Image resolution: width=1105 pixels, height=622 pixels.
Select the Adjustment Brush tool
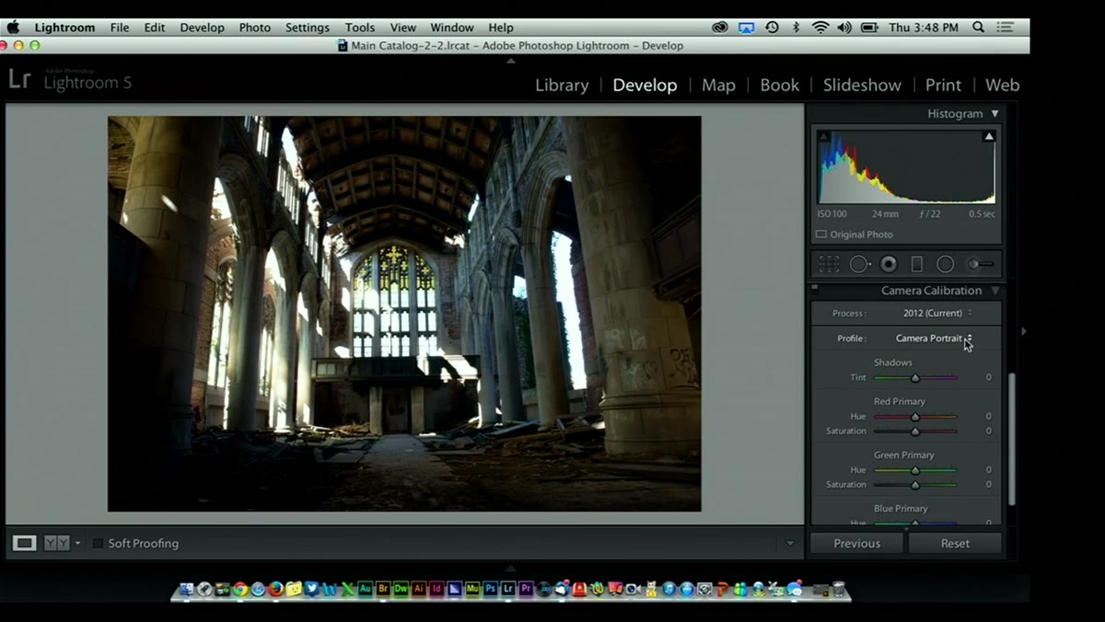(x=981, y=264)
